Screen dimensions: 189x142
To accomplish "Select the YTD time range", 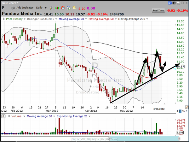I will pos(83,139).
